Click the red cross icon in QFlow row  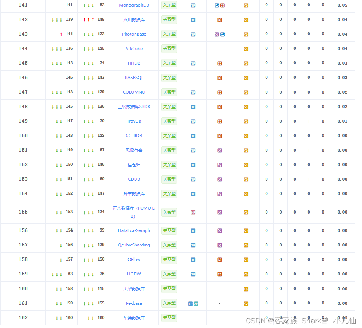click(x=220, y=260)
